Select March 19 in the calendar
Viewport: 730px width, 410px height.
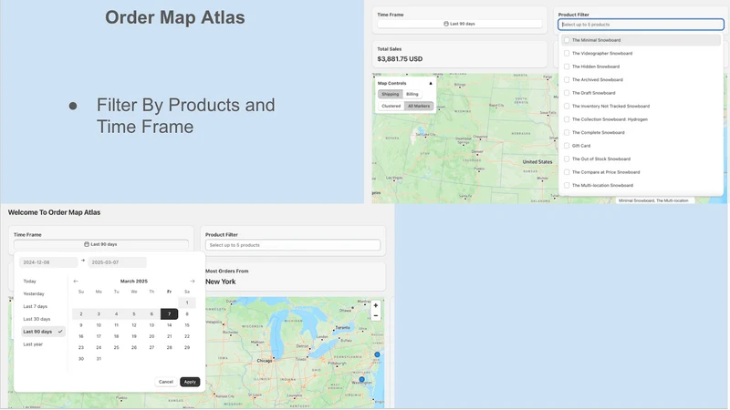[134, 336]
